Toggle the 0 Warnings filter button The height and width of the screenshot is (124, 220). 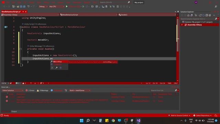click(x=43, y=90)
